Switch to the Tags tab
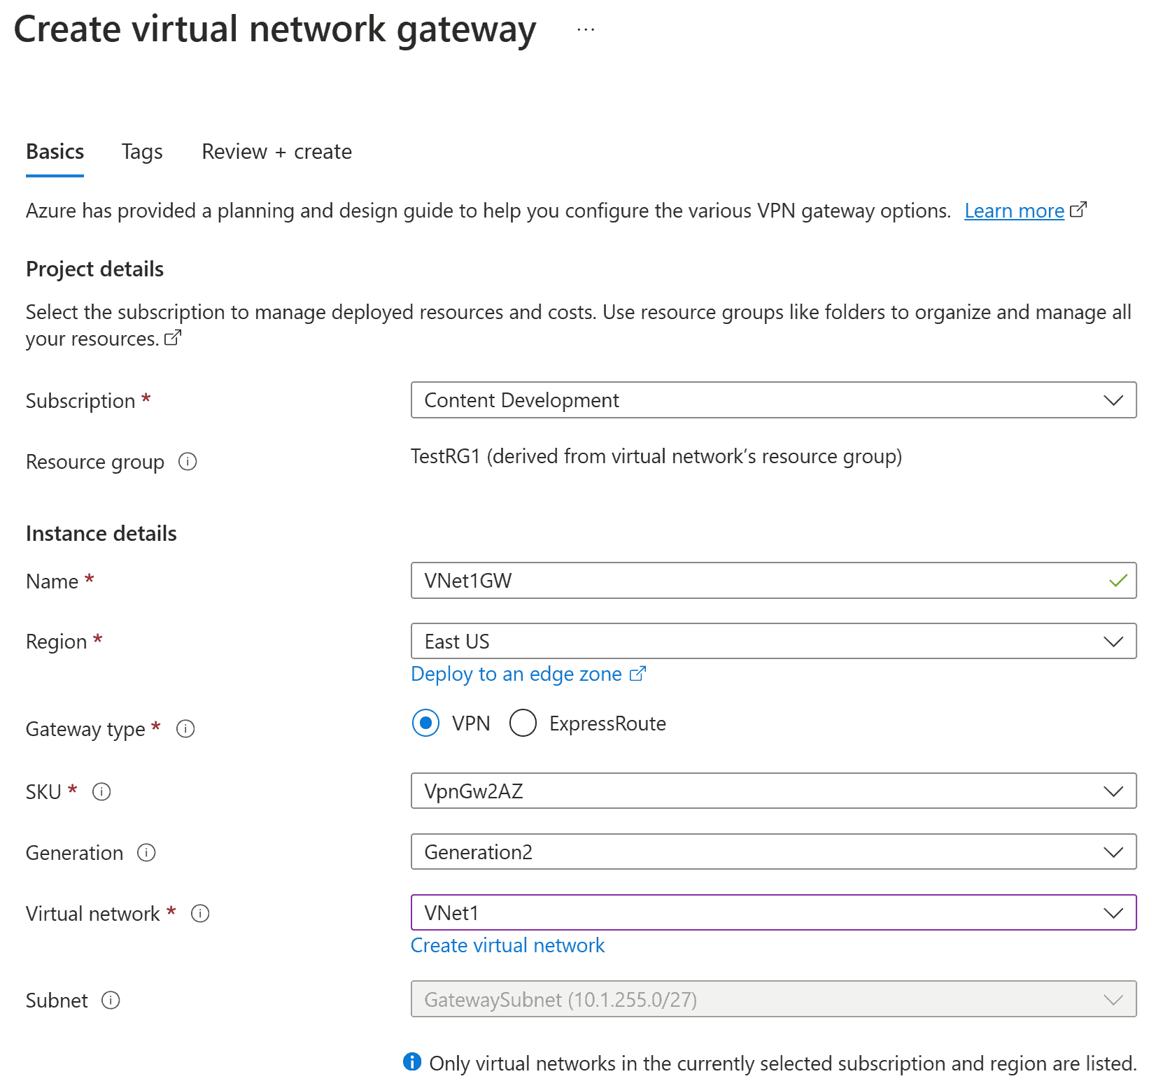Screen dimensions: 1156x1081 point(141,152)
